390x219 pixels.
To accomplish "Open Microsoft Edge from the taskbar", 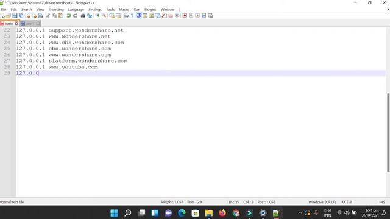I will pos(182,213).
